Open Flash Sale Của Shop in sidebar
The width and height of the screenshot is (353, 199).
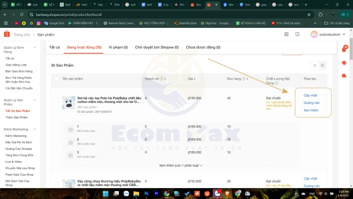(x=19, y=175)
